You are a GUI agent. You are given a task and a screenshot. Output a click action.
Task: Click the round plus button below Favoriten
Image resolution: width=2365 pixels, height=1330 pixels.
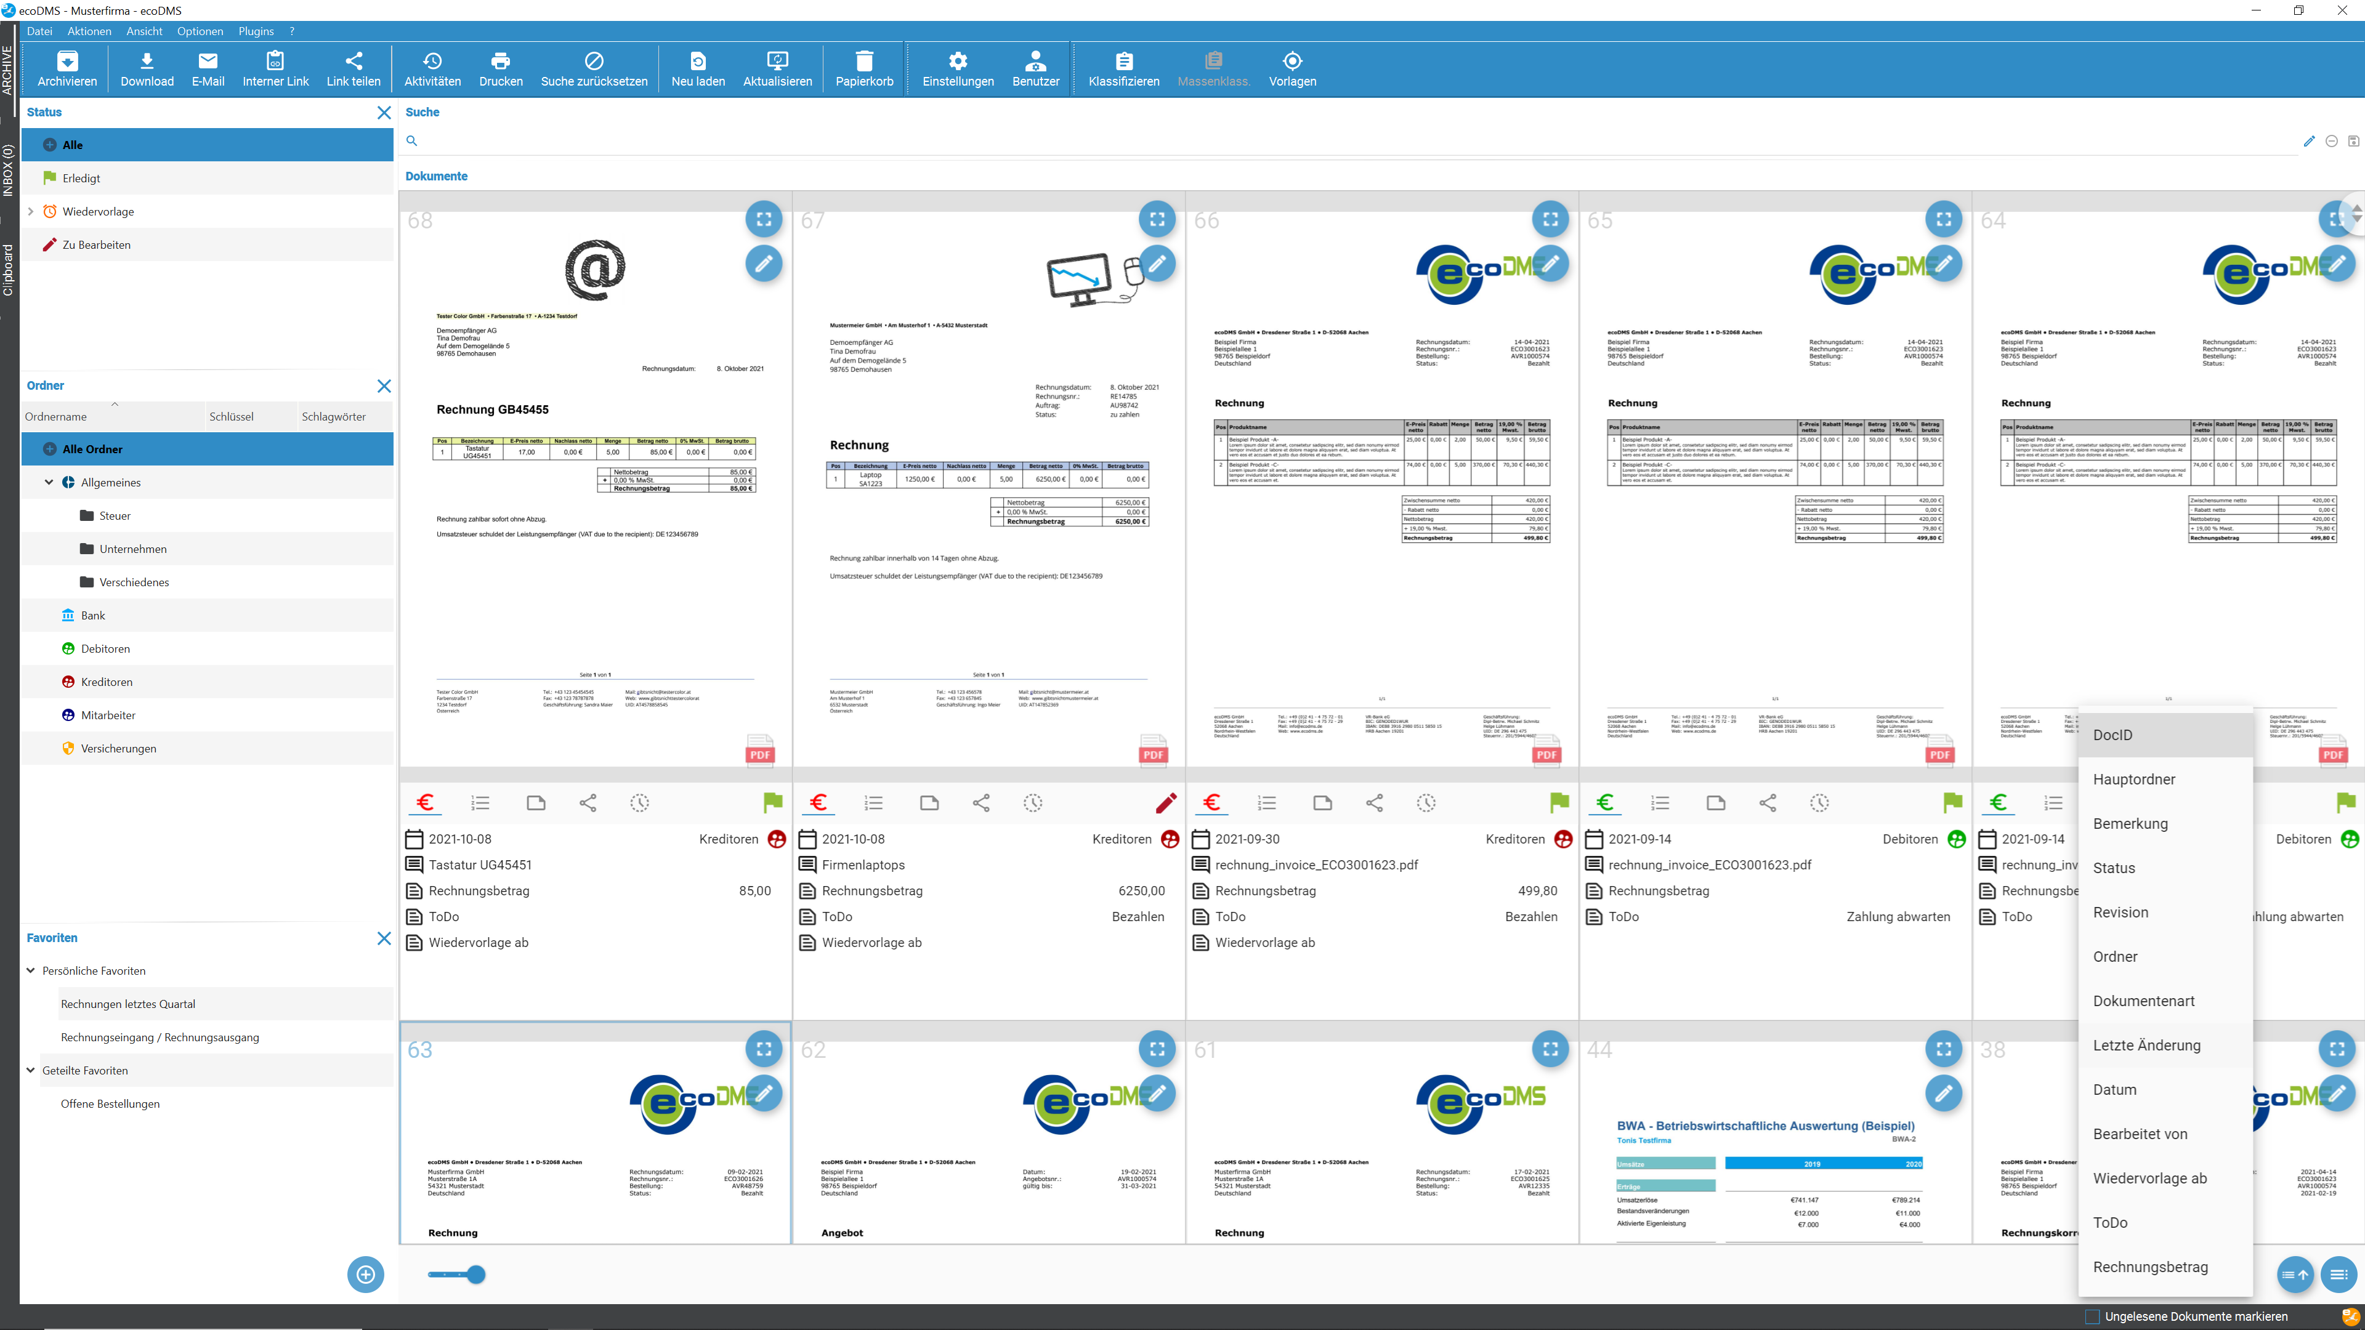tap(365, 1274)
